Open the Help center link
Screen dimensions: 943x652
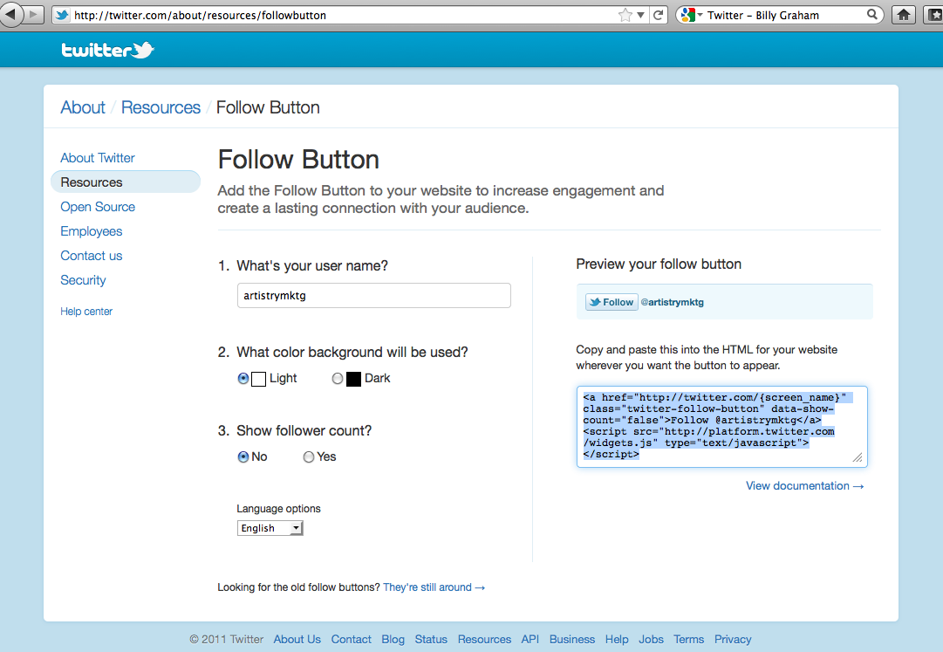click(x=86, y=312)
